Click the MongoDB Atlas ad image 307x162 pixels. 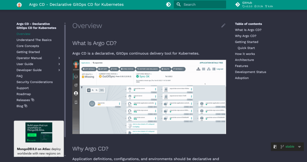point(39,132)
